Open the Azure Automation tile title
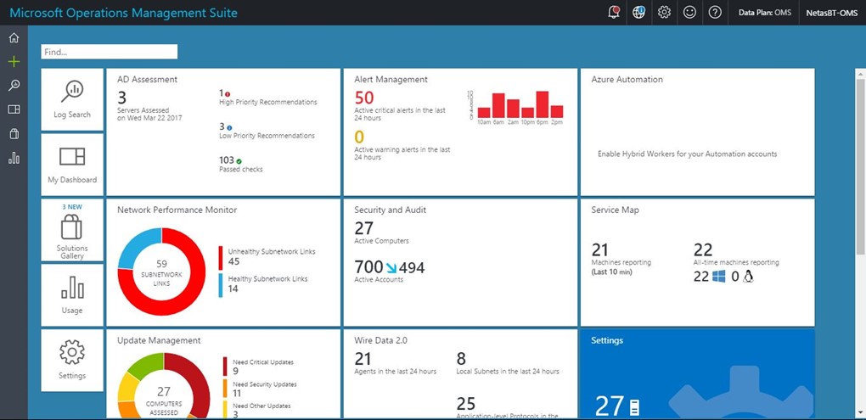866x420 pixels. (x=627, y=80)
